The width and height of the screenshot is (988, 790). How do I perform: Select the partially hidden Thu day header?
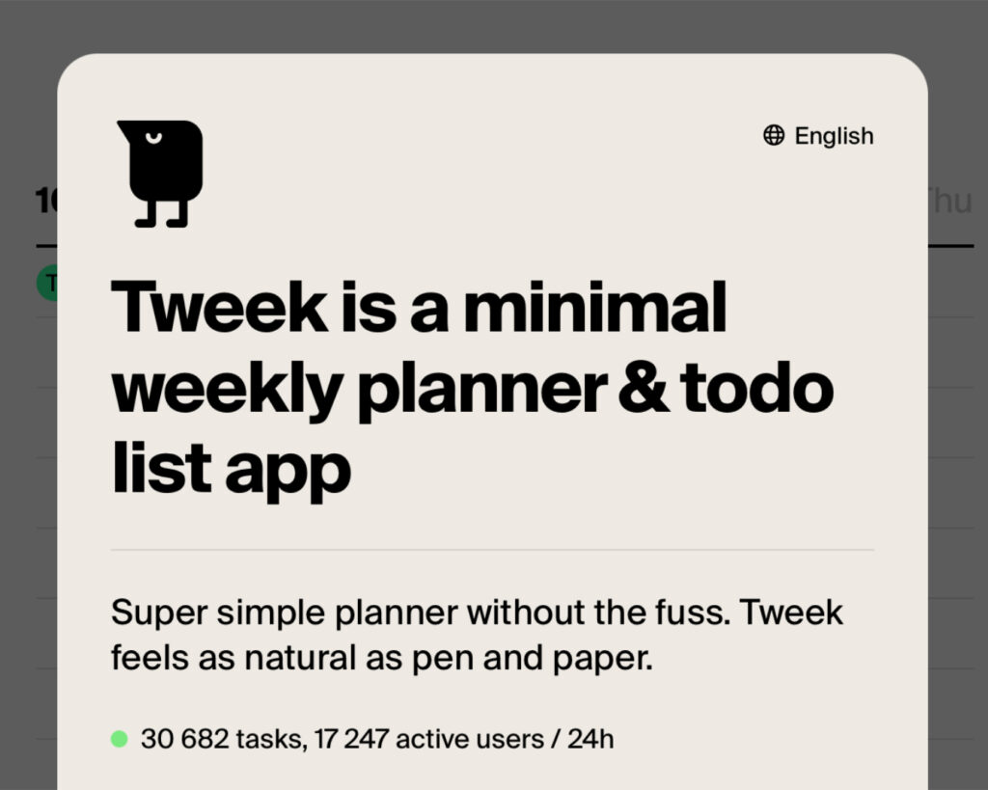951,201
